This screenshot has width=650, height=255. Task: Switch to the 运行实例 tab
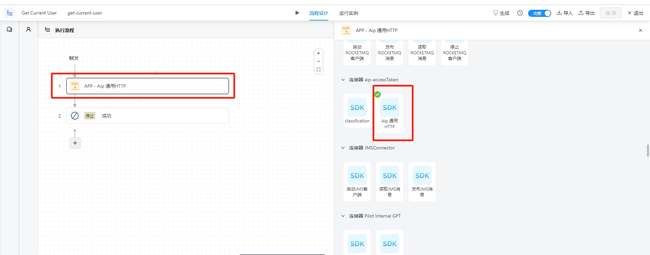[348, 13]
